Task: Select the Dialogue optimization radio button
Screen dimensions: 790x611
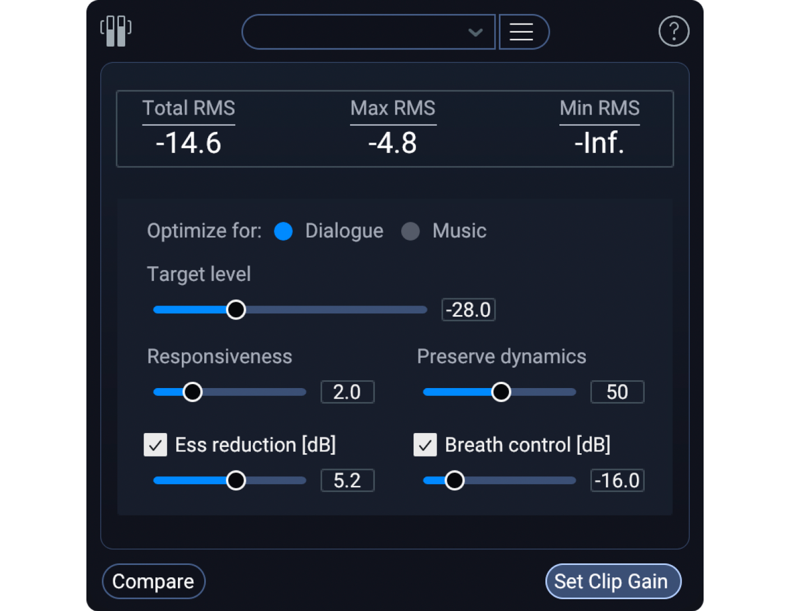Action: [x=284, y=231]
